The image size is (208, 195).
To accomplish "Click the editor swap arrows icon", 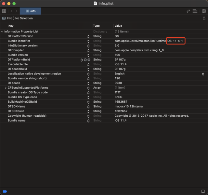I will coord(188,11).
